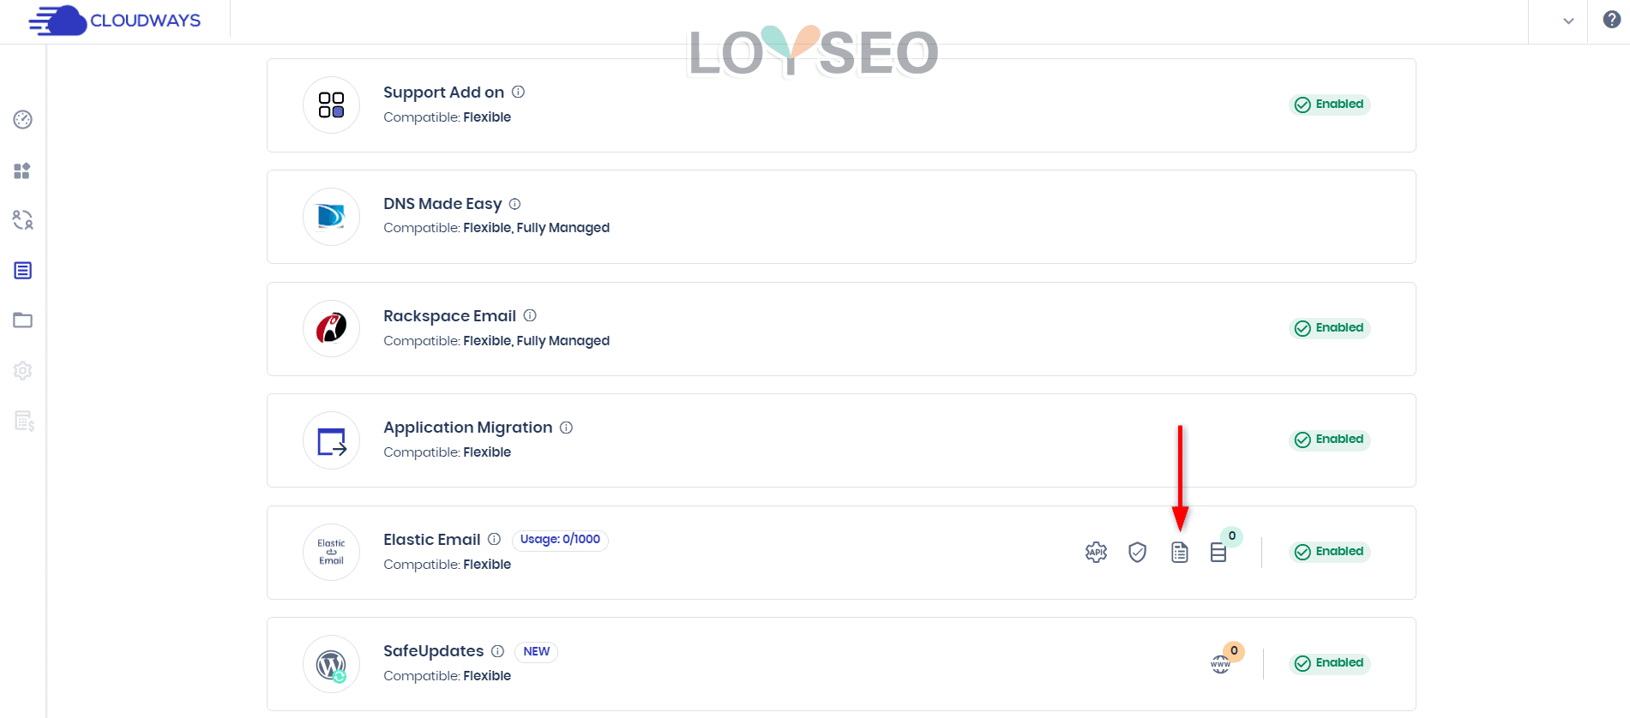The height and width of the screenshot is (718, 1630).
Task: Open Elastic Email API settings gear icon
Action: (1096, 553)
